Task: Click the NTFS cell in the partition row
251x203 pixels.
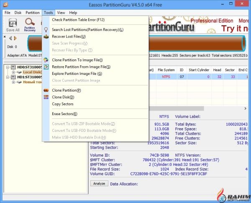Action: click(x=166, y=77)
